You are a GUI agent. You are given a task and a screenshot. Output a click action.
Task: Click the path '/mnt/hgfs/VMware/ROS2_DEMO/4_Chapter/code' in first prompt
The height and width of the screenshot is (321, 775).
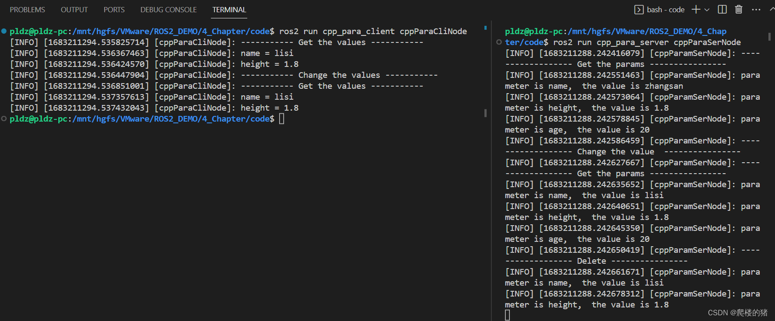171,31
